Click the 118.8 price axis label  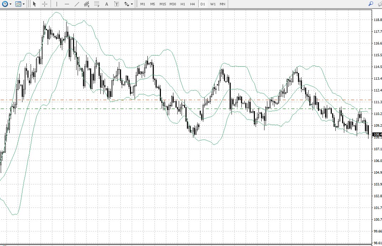pyautogui.click(x=378, y=20)
